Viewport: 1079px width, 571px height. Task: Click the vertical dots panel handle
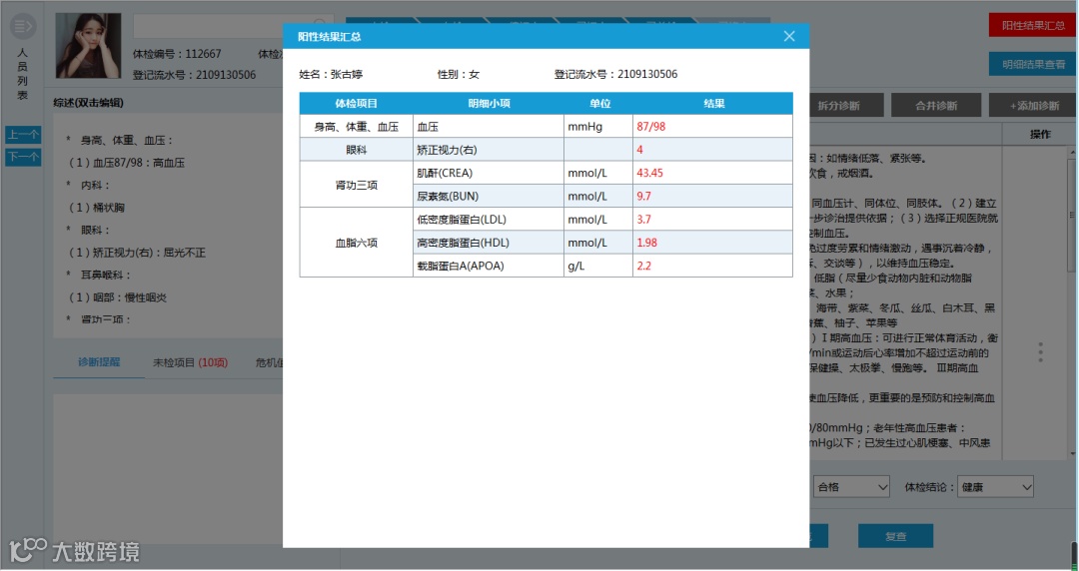(x=1040, y=352)
